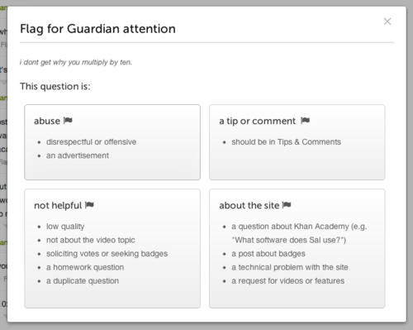Pick the not helpful heading
This screenshot has height=330, width=413.
58,205
